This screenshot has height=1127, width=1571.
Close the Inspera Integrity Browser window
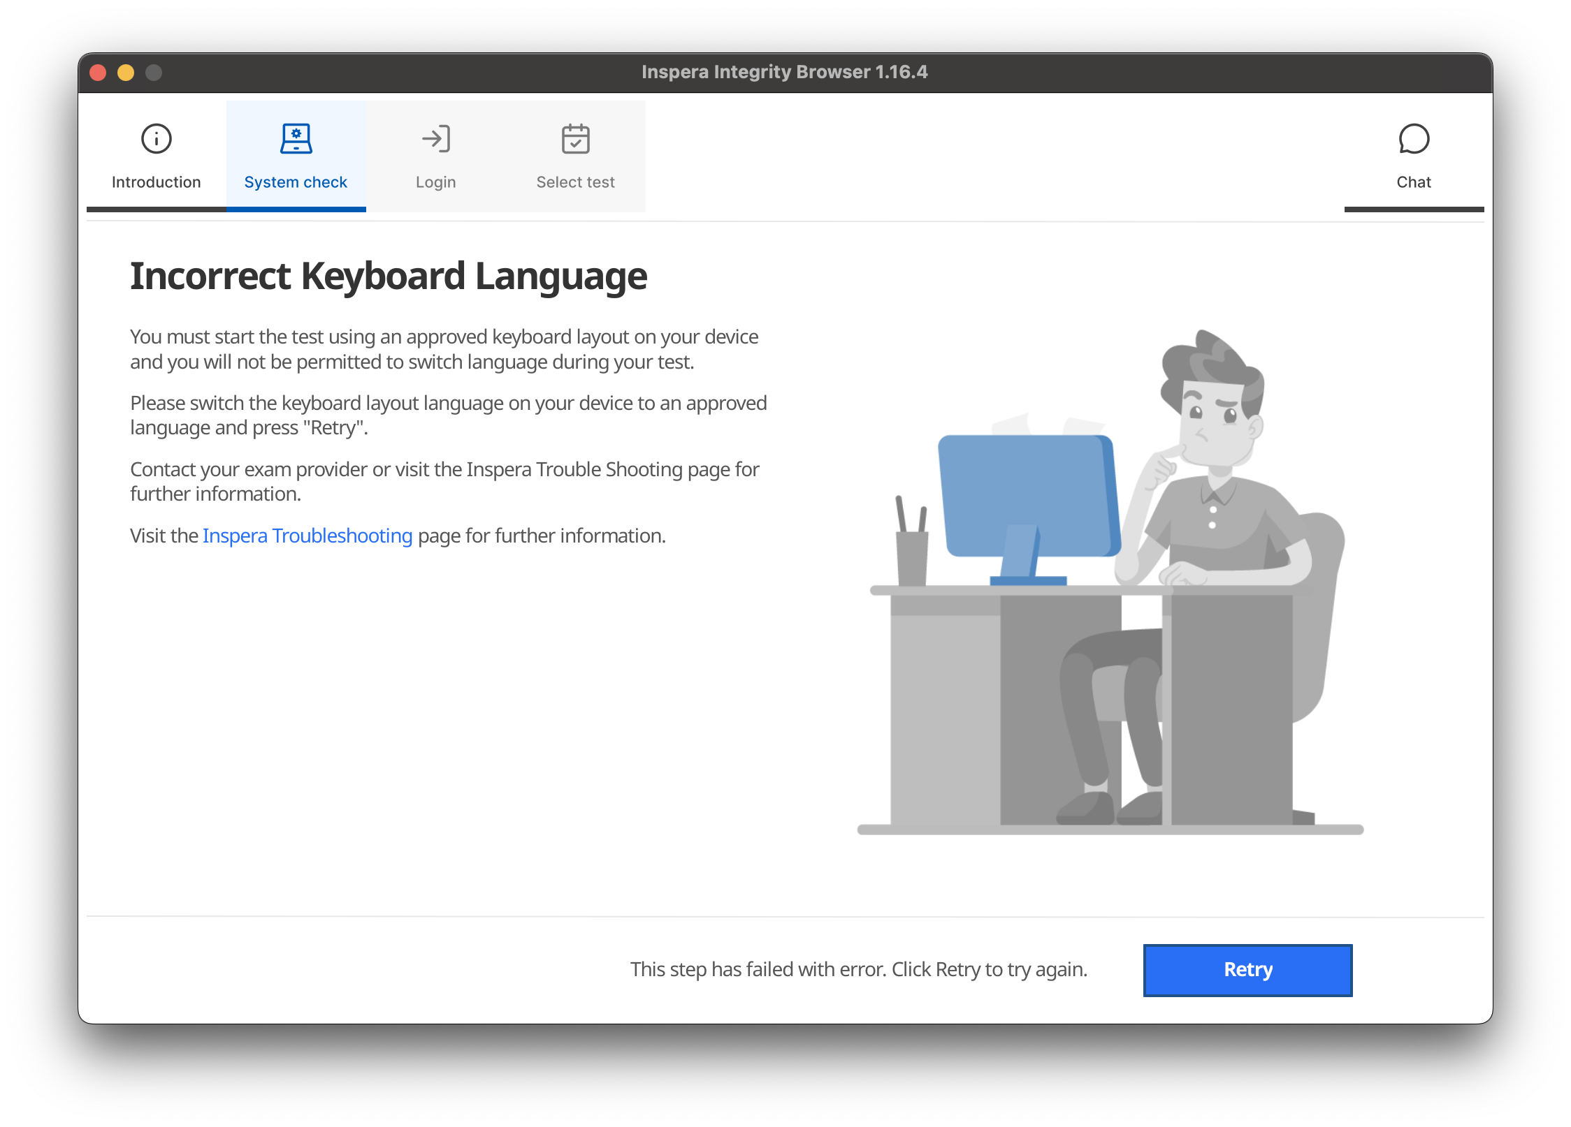[x=98, y=73]
